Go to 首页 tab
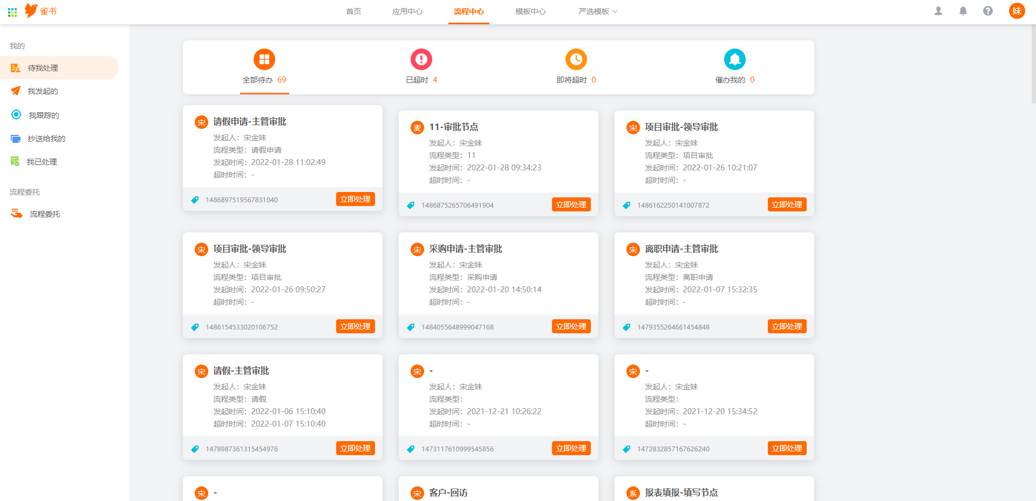Viewport: 1036px width, 501px height. (x=353, y=11)
